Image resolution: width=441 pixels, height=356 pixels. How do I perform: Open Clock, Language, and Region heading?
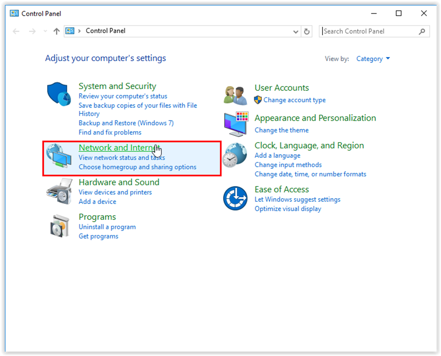pos(309,145)
